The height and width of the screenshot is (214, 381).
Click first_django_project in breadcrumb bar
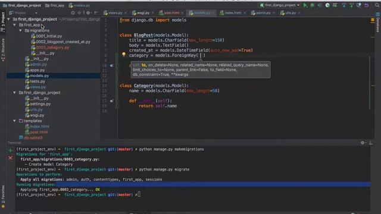click(x=23, y=5)
